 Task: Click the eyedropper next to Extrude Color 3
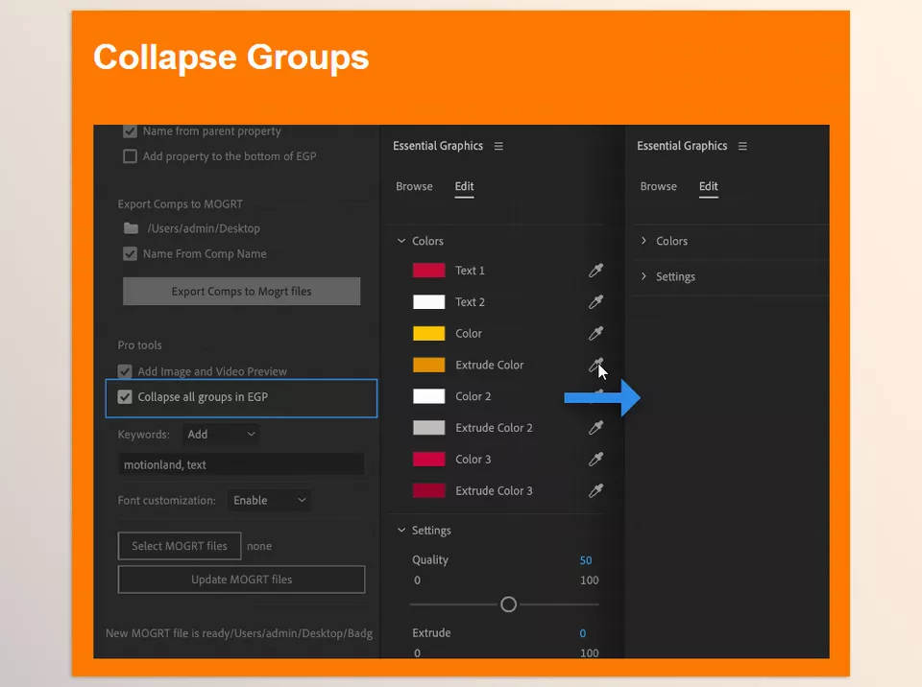(x=595, y=490)
